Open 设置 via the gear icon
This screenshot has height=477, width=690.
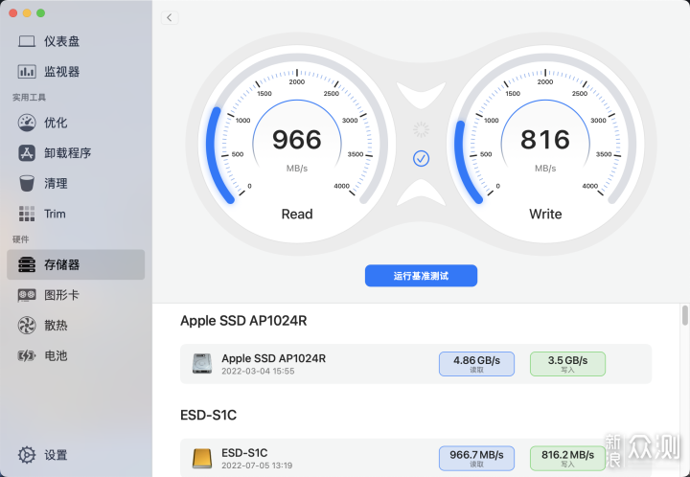[x=27, y=455]
